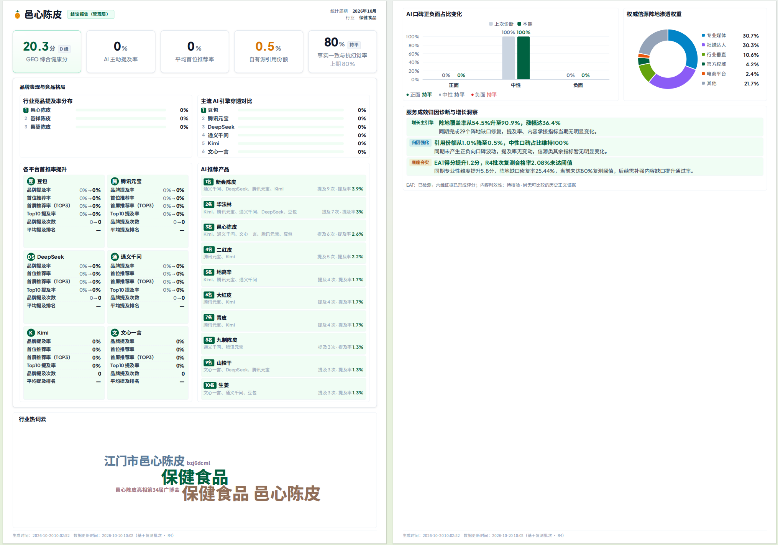
Task: Click the 增长主引擎 label tag
Action: tap(423, 123)
